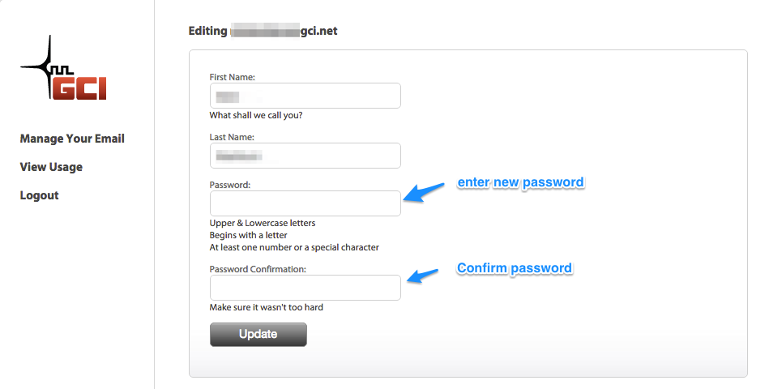Activate the Password Confirmation field
Screen dimensions: 769x389
click(x=305, y=288)
